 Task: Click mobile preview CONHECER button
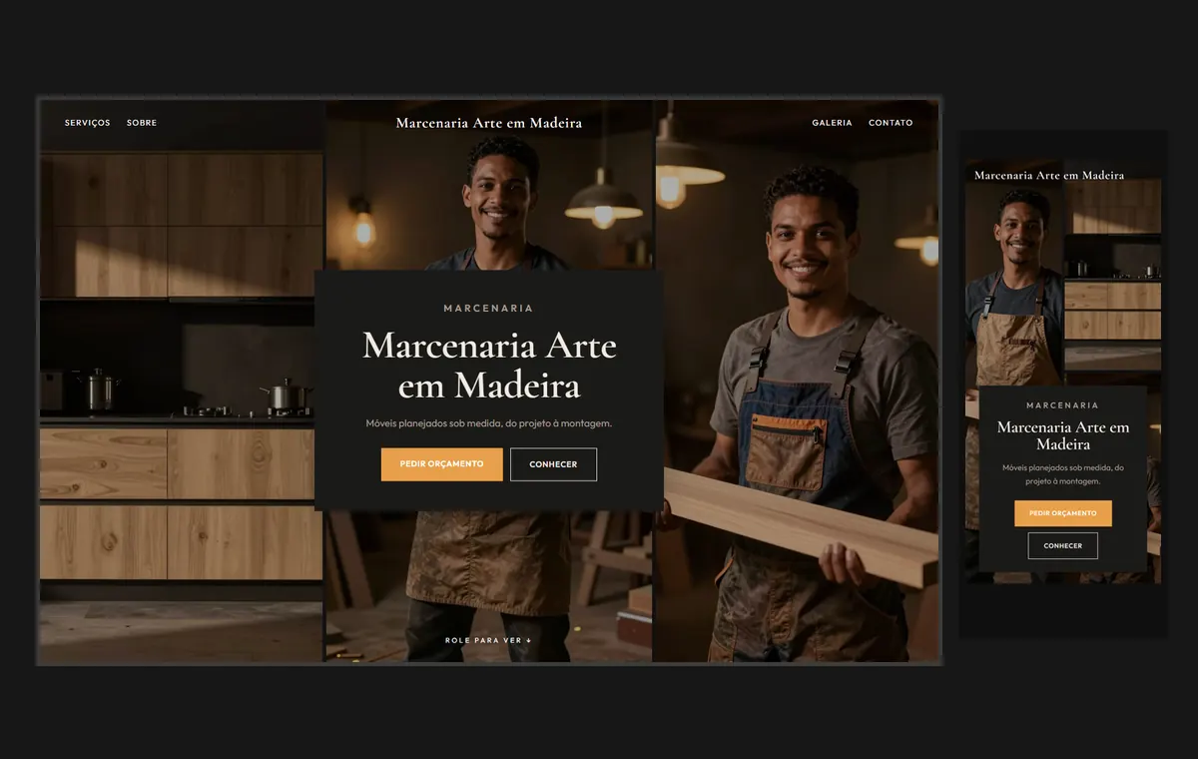coord(1063,546)
